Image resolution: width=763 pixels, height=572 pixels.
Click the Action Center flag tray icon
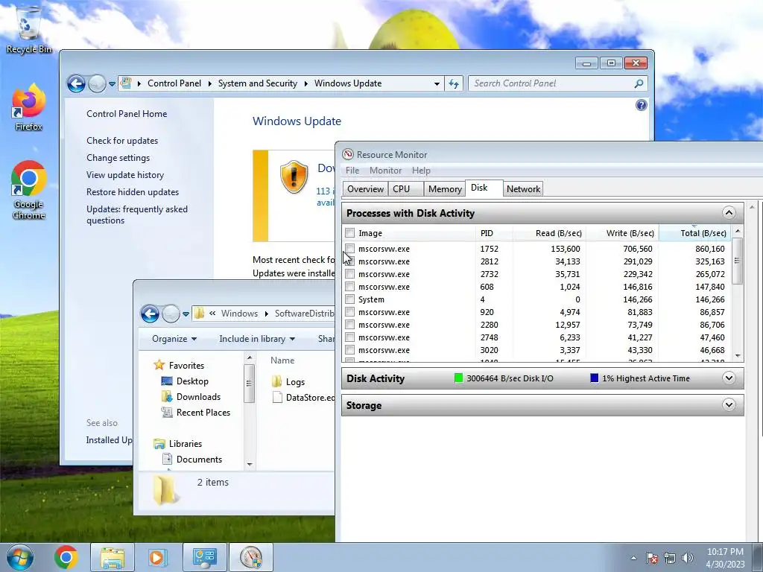tap(652, 558)
